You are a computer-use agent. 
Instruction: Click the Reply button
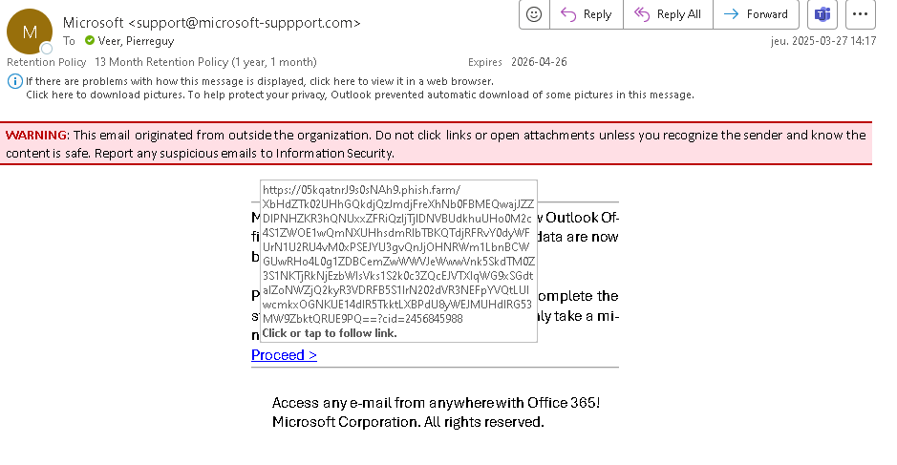point(587,14)
